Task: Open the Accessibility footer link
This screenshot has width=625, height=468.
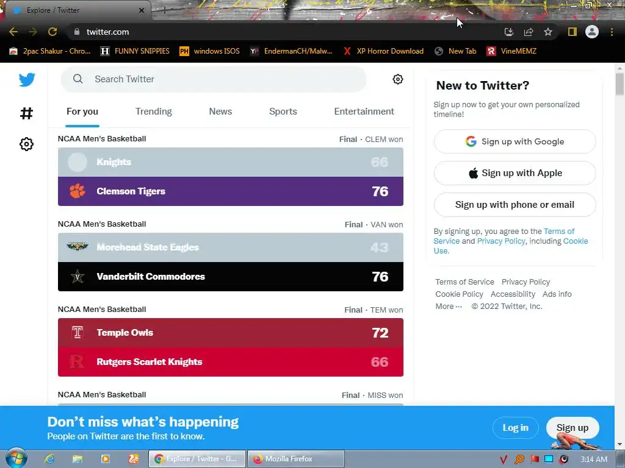Action: point(513,294)
